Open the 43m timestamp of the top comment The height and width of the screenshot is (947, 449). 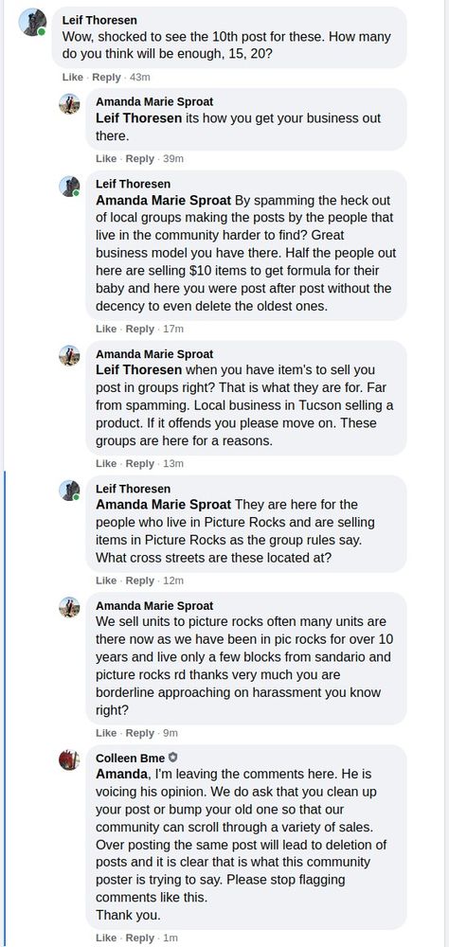coord(140,78)
